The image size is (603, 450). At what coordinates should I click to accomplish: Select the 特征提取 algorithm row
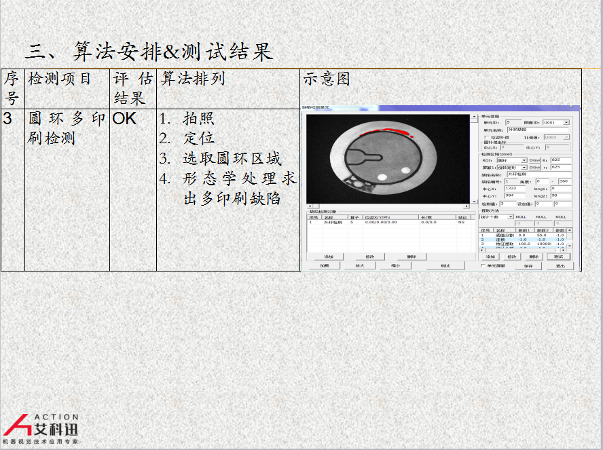523,244
